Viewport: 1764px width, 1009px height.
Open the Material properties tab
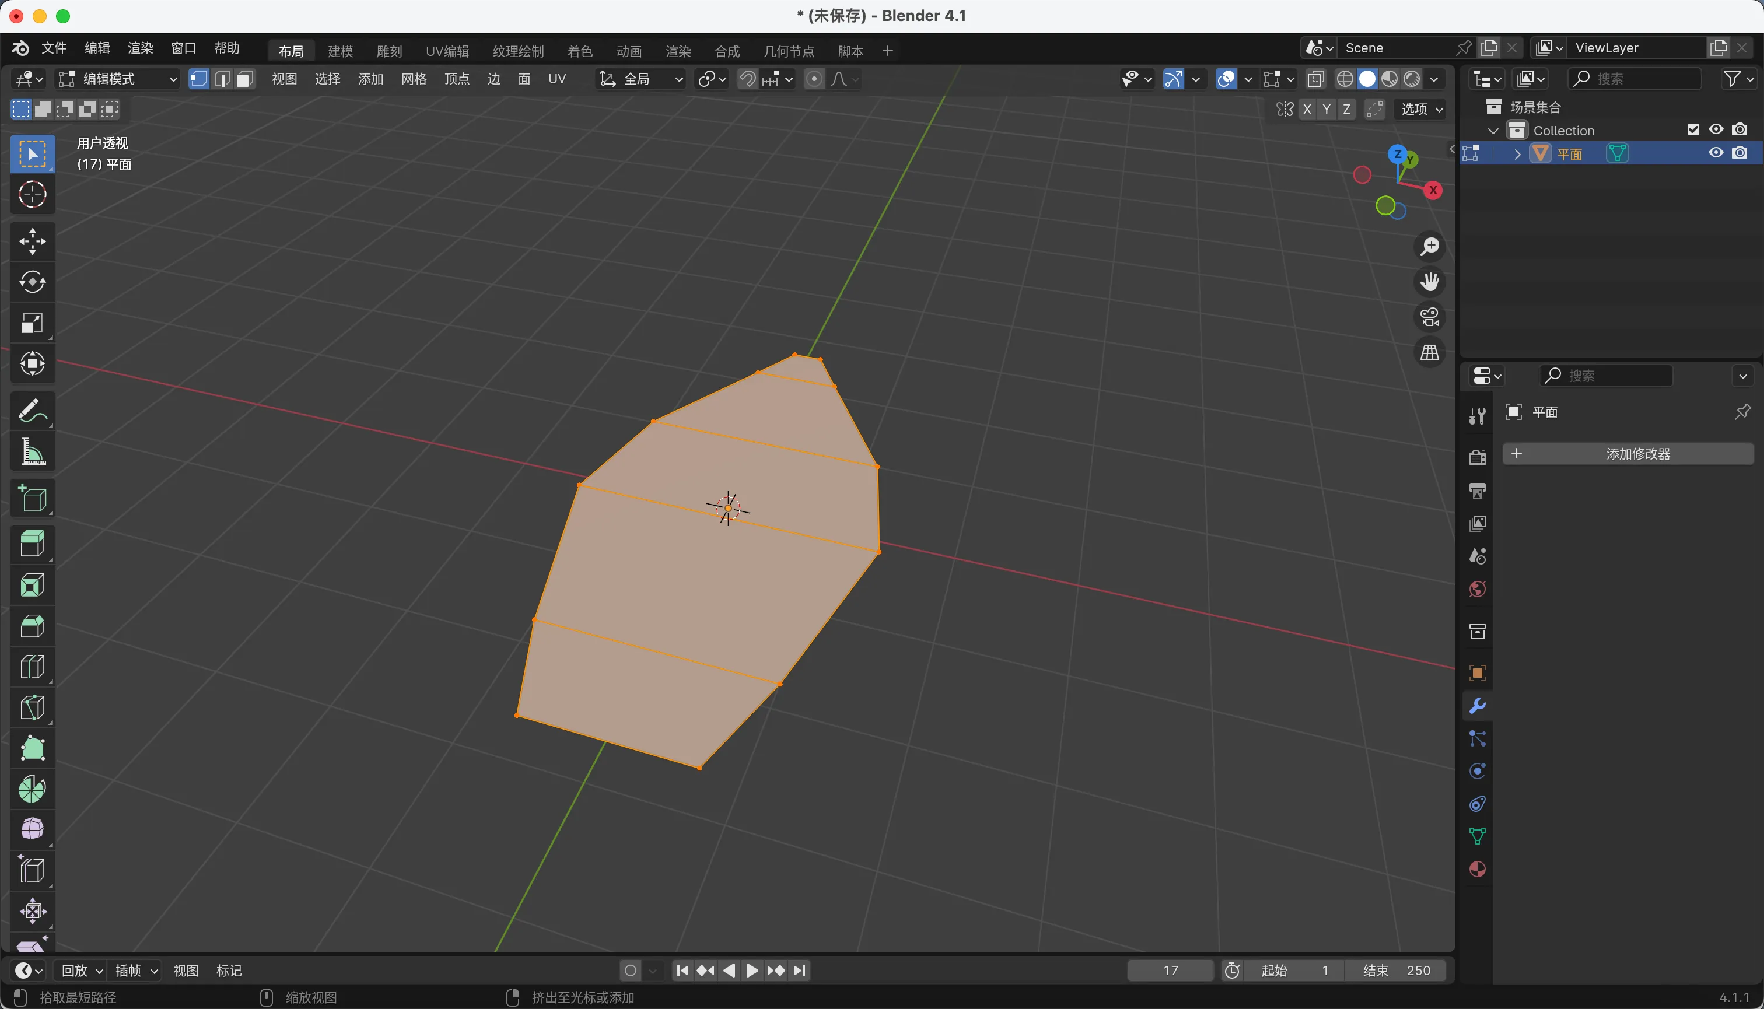(1477, 869)
